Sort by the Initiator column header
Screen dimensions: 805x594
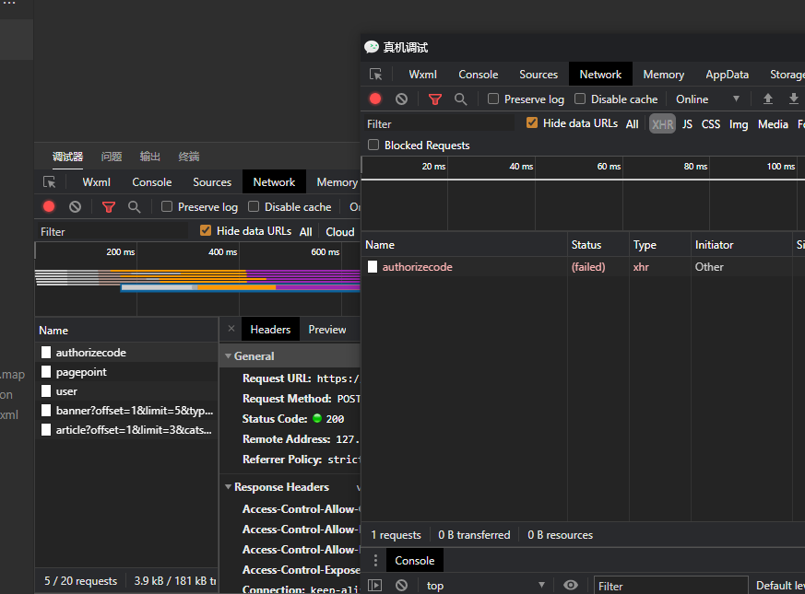tap(741, 245)
